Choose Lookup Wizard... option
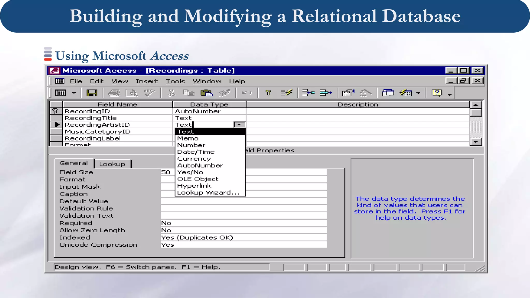 click(210, 192)
